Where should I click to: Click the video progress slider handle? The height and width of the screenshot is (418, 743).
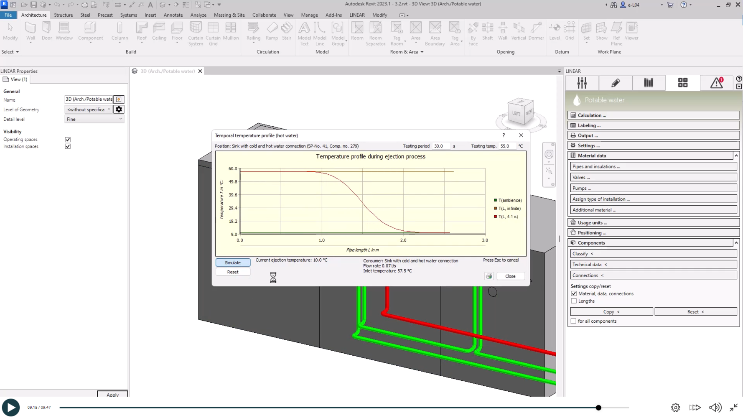click(598, 408)
